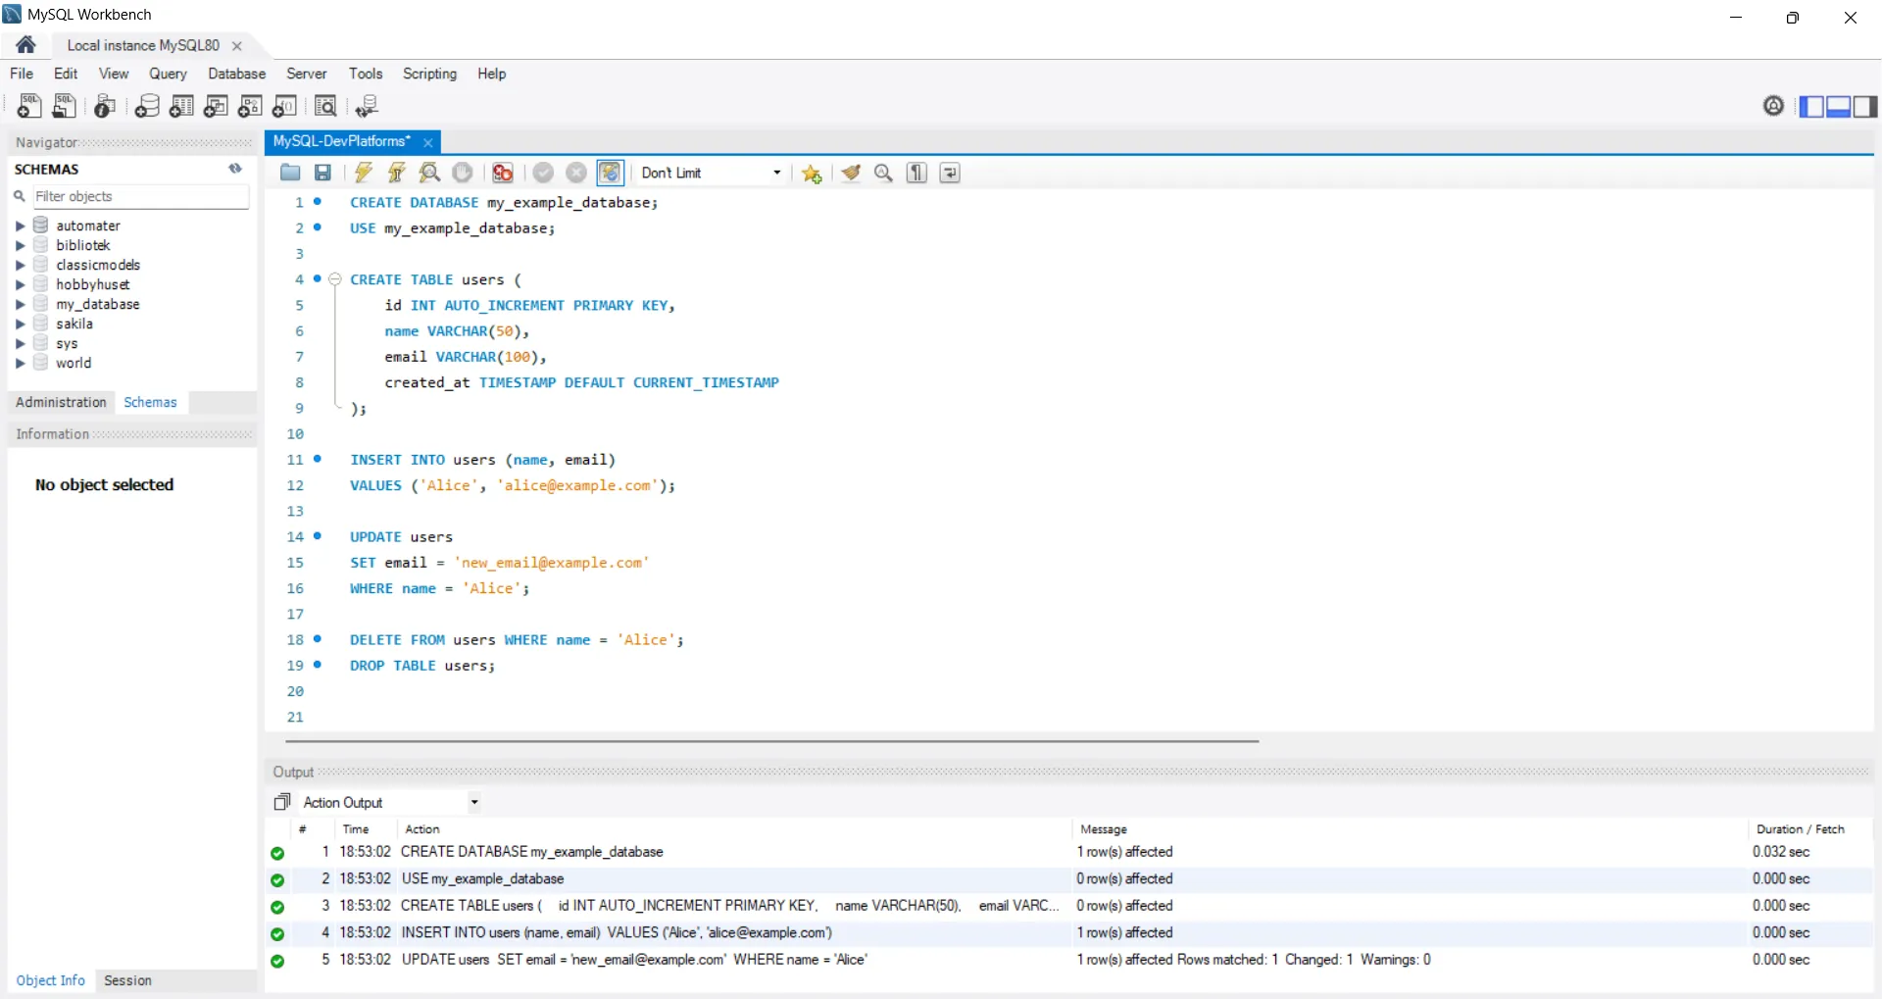The image size is (1882, 999).
Task: Expand the hobbyhuset schema
Action: [x=20, y=284]
